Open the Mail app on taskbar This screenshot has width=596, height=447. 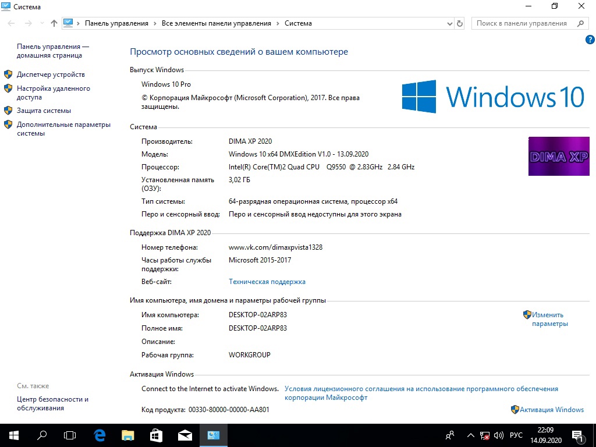coord(185,435)
